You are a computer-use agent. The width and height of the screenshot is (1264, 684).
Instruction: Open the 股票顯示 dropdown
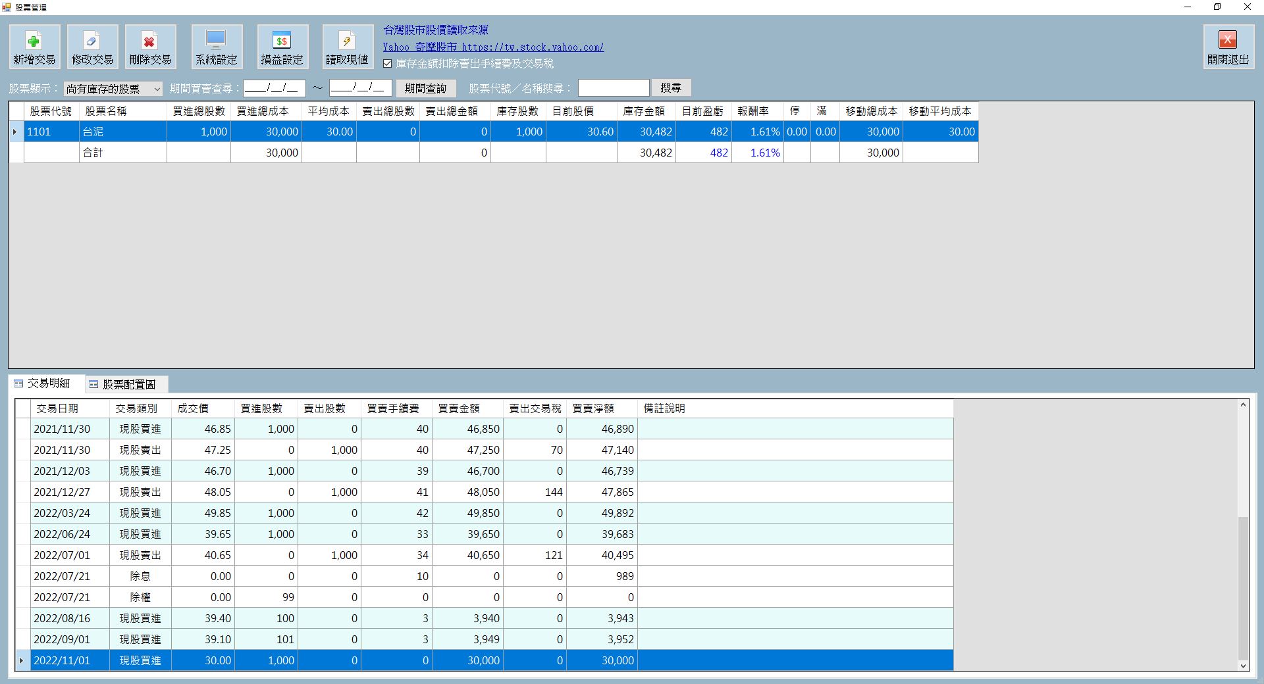pyautogui.click(x=113, y=89)
